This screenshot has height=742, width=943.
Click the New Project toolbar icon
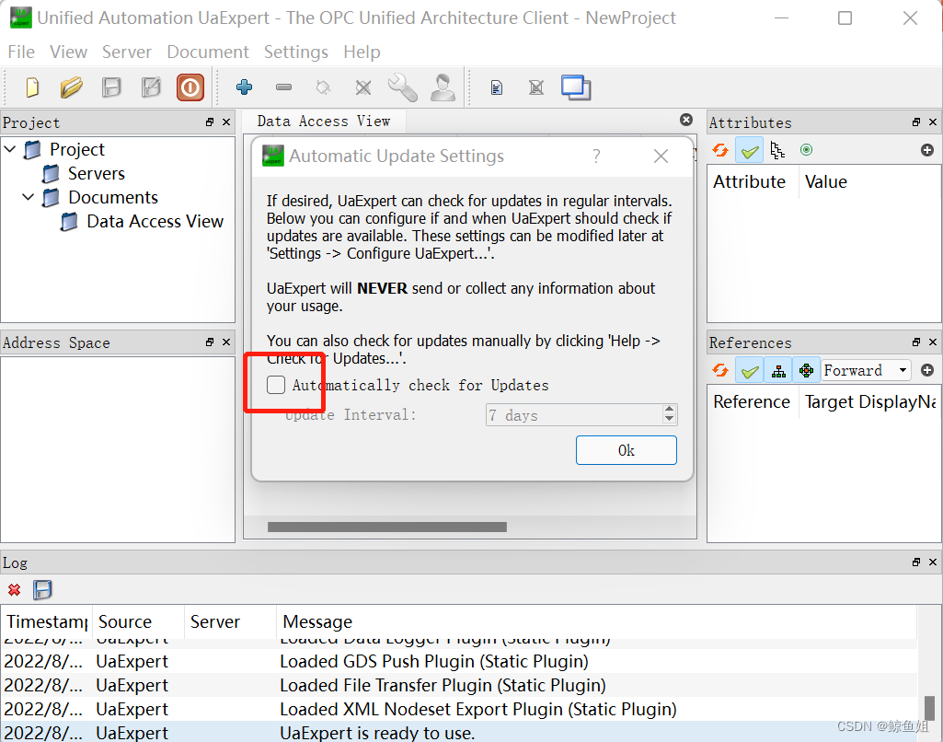(32, 87)
